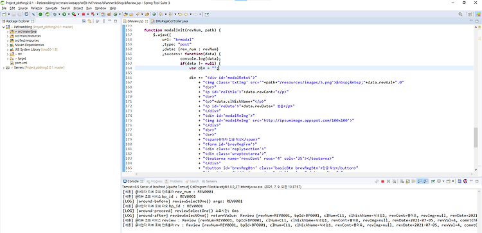Click the editor scrollbar down arrow
The width and height of the screenshot is (482, 233).
[476, 169]
